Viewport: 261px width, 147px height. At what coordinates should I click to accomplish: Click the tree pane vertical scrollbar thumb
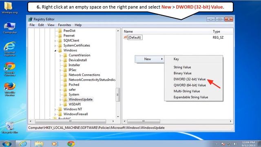tap(118, 95)
